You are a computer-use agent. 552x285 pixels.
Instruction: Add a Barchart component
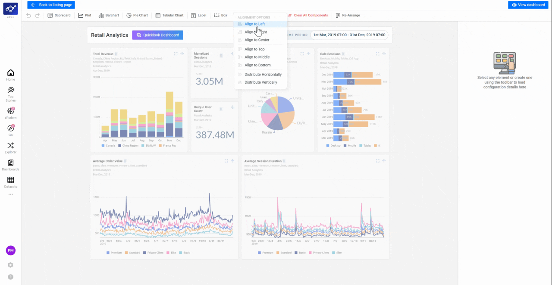click(109, 15)
